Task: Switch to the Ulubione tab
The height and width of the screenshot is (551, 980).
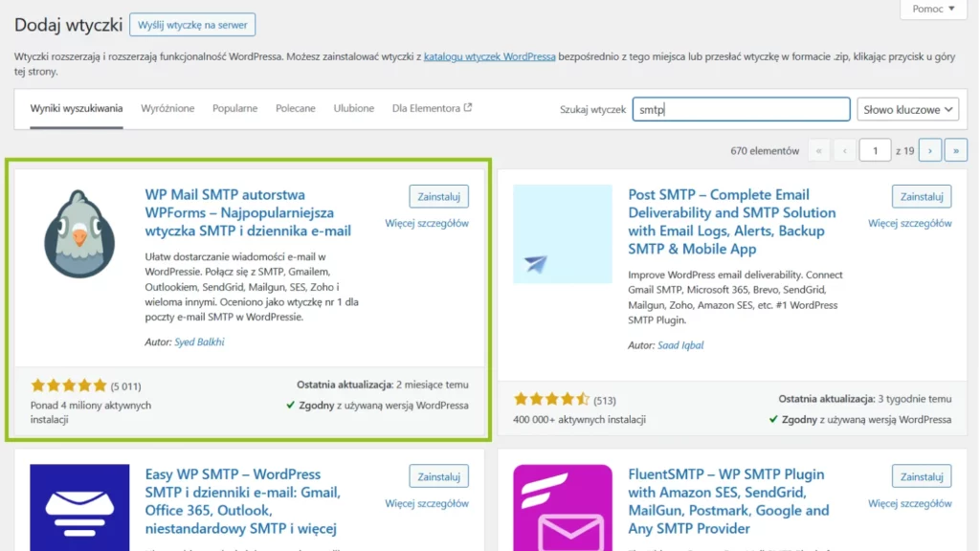Action: 353,108
